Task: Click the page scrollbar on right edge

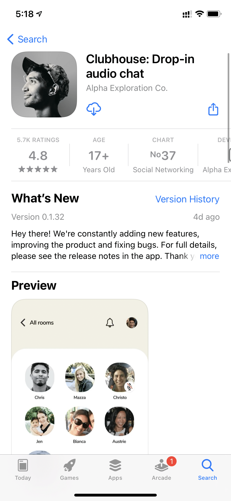Action: 229,92
